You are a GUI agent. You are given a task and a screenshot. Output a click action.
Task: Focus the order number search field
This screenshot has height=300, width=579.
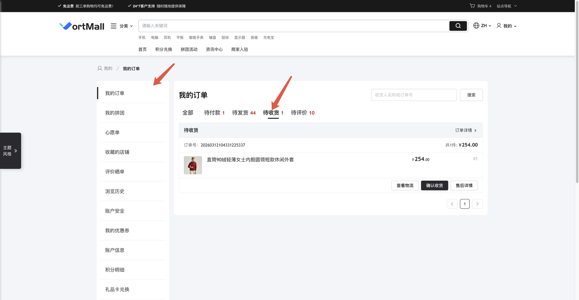coord(414,95)
